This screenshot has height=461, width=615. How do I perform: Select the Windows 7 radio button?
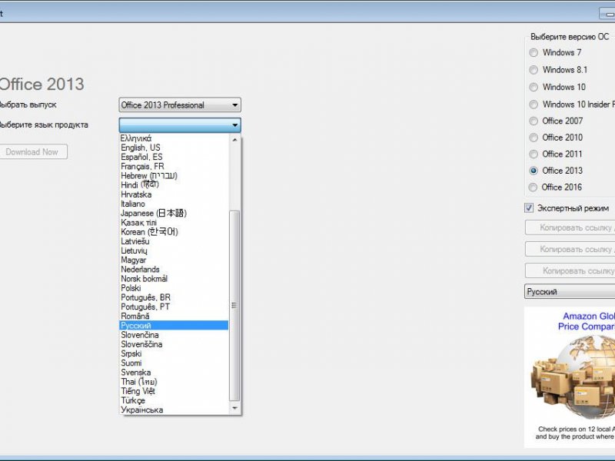[x=534, y=52]
